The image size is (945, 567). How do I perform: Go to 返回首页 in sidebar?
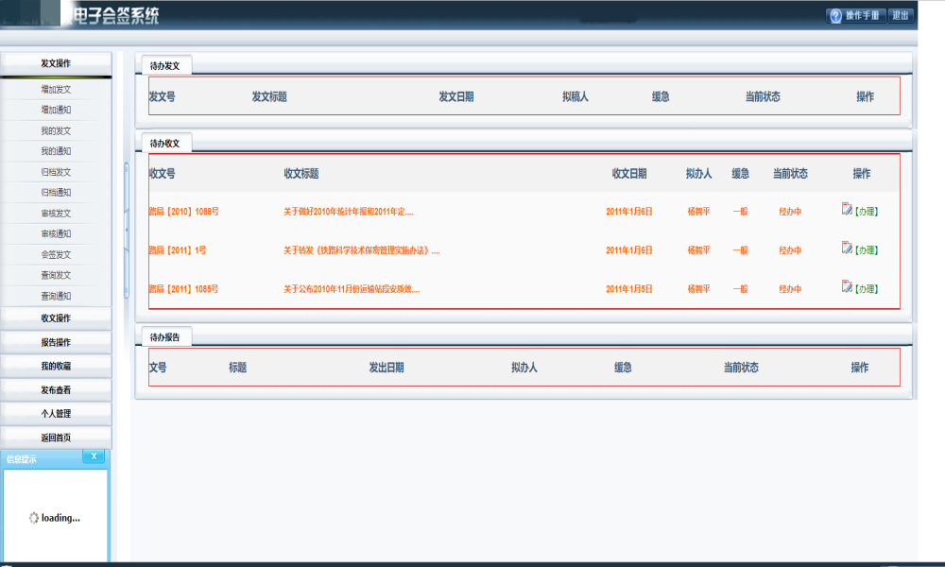[56, 438]
